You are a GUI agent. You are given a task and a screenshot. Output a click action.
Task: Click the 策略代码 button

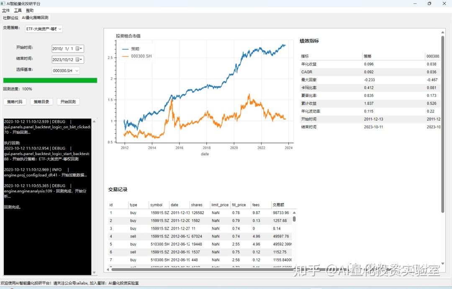(15, 101)
